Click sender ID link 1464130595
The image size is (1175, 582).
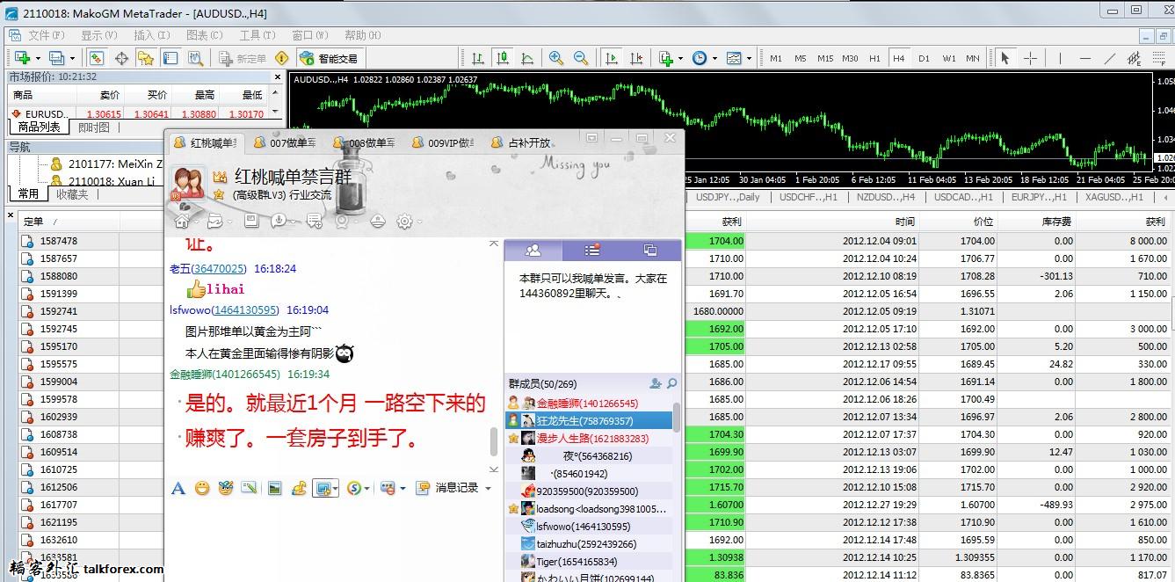tap(245, 309)
